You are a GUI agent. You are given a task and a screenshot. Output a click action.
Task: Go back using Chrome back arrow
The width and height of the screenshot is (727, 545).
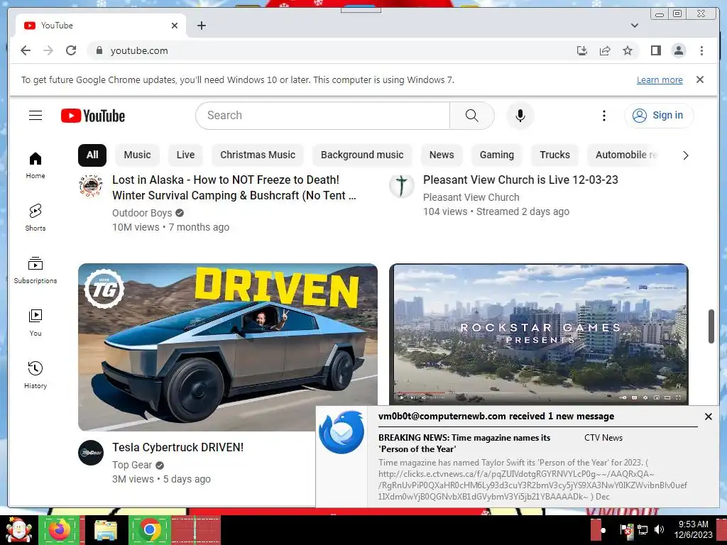click(26, 50)
